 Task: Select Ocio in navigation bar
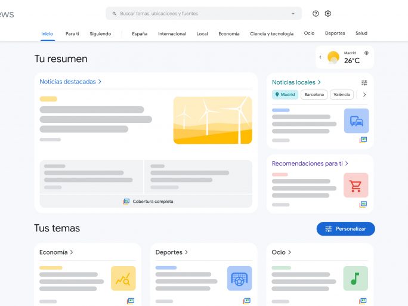(x=309, y=33)
